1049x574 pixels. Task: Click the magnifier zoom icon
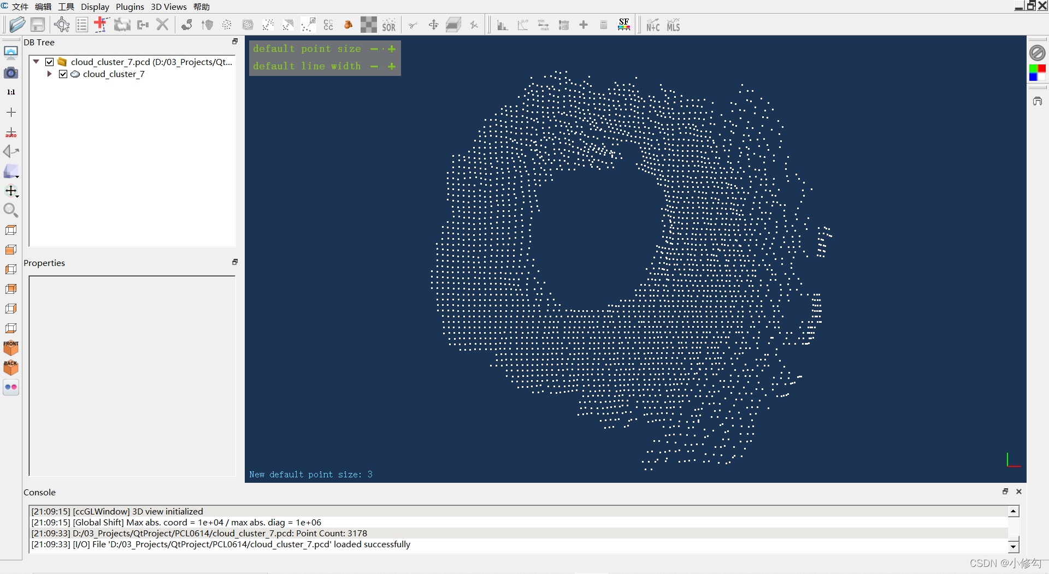tap(11, 210)
